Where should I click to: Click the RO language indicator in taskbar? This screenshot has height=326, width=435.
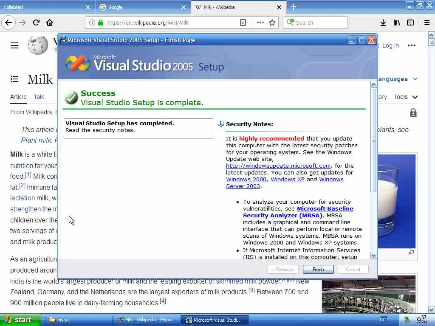[383, 320]
